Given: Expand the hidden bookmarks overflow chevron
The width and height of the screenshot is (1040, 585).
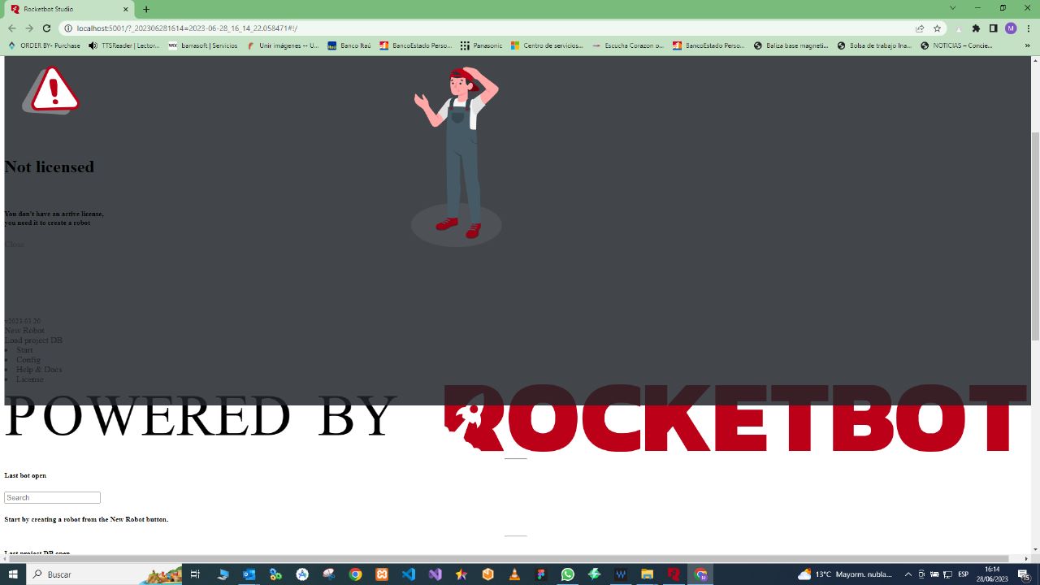Looking at the screenshot, I should click(x=1028, y=46).
